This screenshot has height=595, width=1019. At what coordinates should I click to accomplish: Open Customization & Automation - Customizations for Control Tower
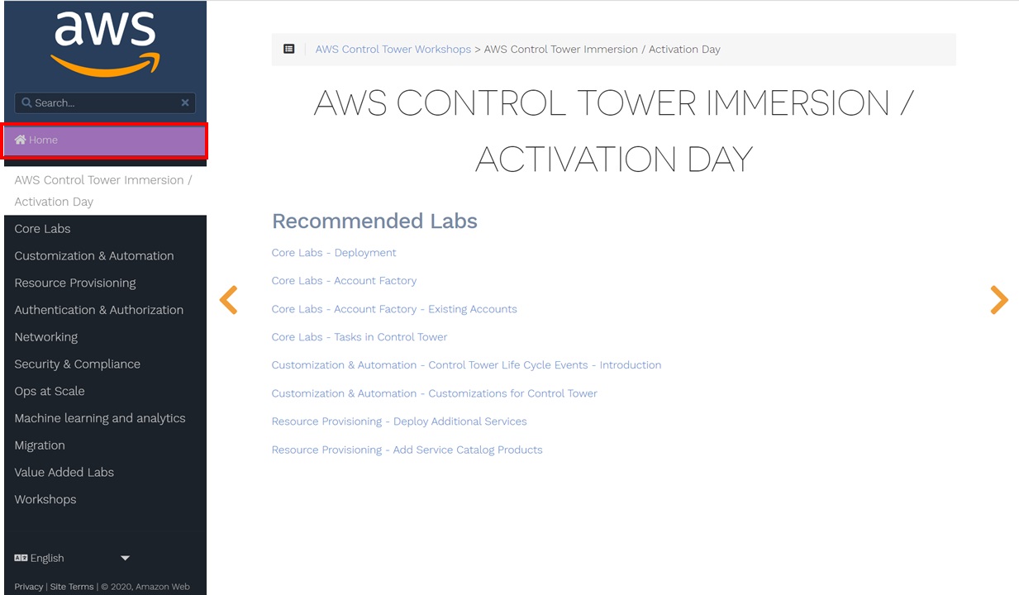tap(435, 393)
